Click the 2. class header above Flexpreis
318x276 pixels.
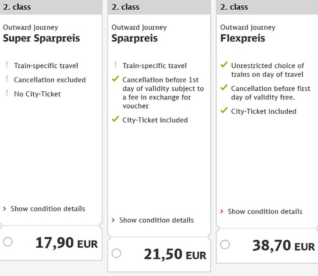pyautogui.click(x=234, y=7)
